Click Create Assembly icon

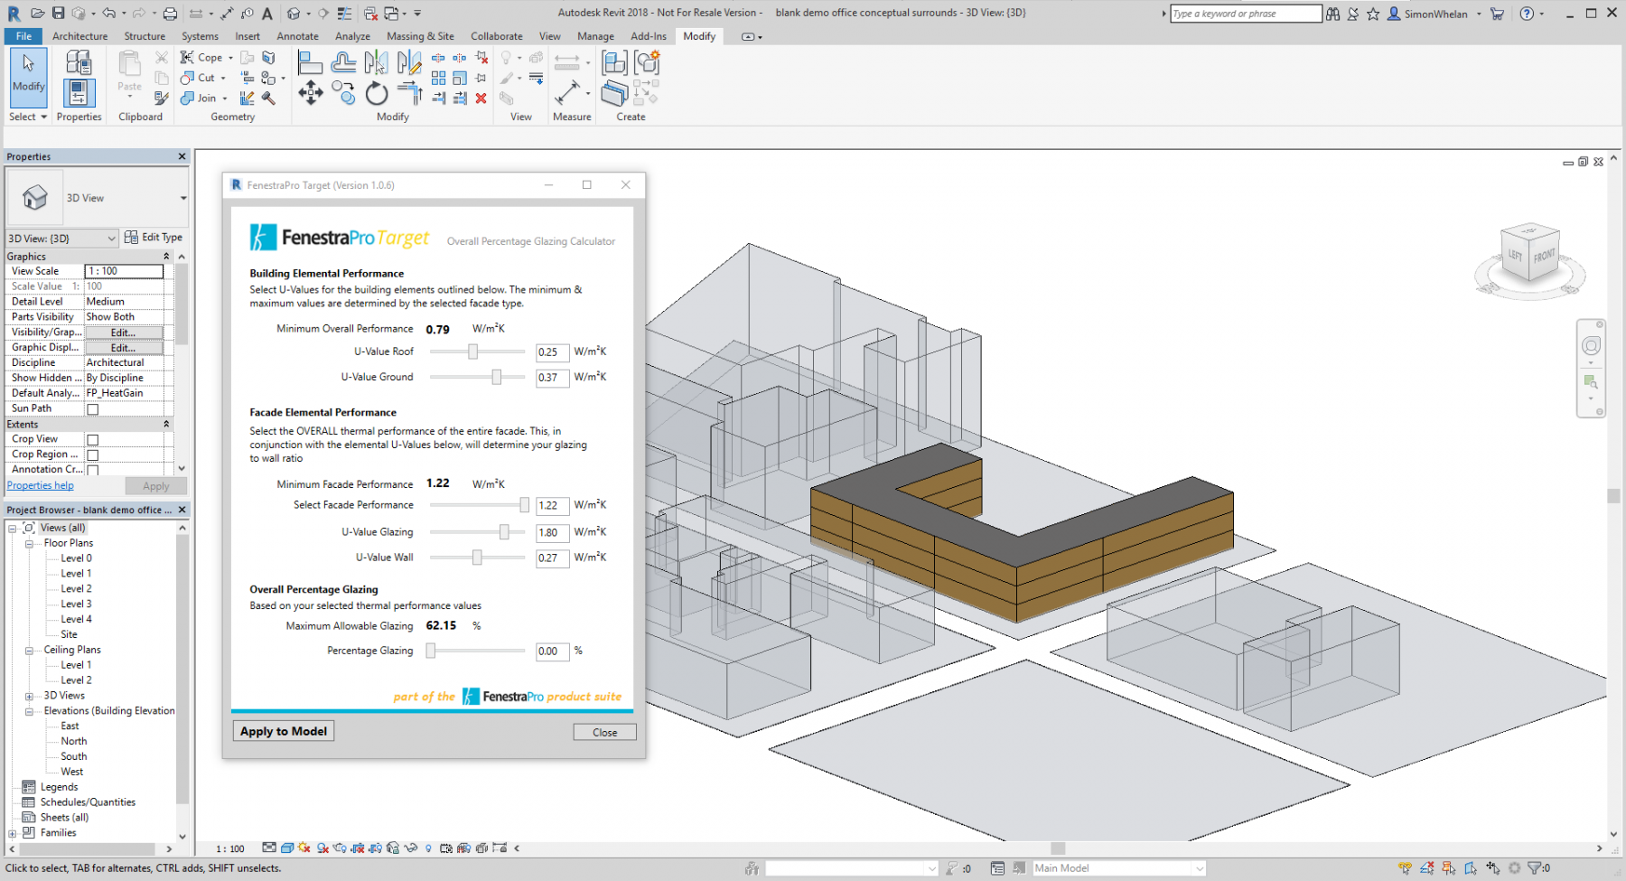[x=614, y=62]
